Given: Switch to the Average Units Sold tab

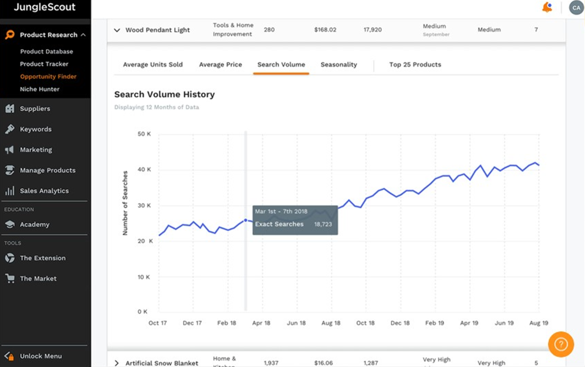Looking at the screenshot, I should 153,64.
